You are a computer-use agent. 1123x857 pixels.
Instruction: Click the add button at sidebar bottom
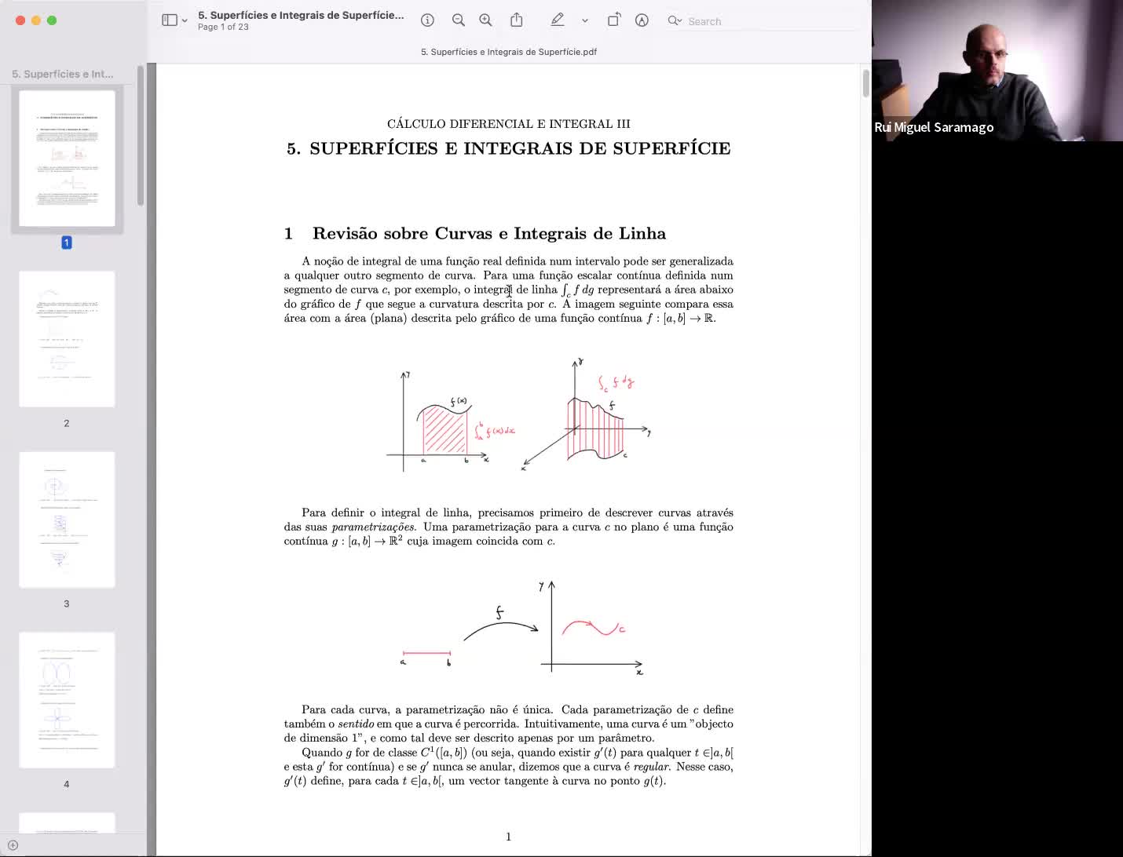click(x=13, y=845)
